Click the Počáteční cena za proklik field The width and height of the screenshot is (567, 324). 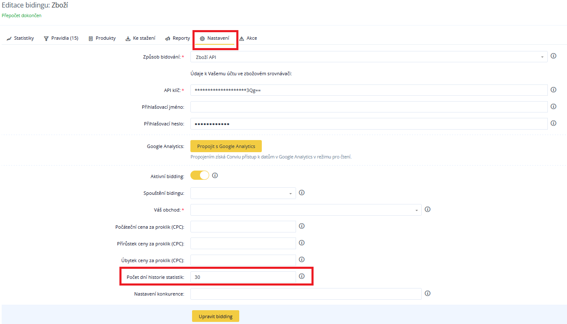pyautogui.click(x=243, y=227)
